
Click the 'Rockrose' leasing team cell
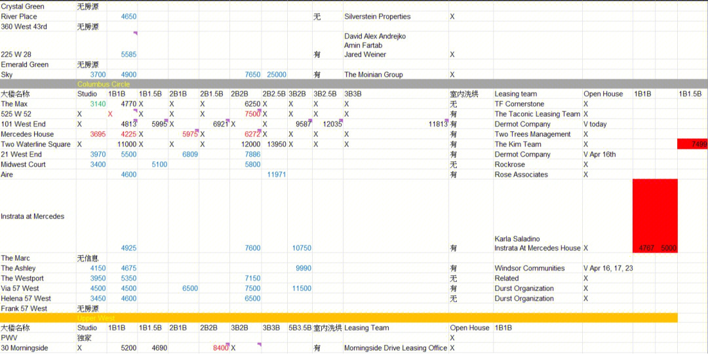click(509, 165)
